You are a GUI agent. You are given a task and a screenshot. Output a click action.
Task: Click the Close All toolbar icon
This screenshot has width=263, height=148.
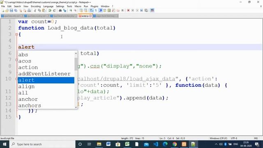point(25,10)
